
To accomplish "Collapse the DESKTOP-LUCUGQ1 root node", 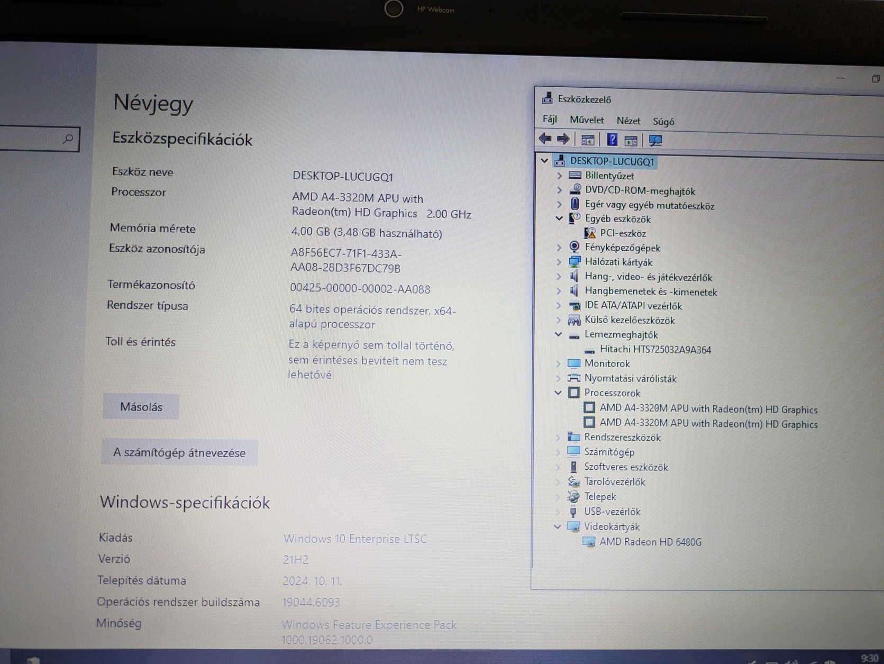I will 544,160.
